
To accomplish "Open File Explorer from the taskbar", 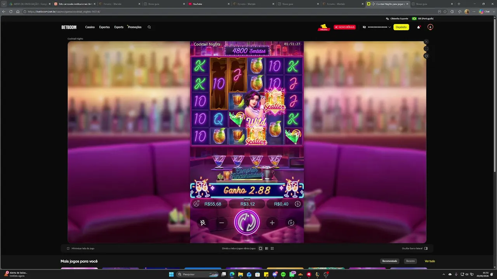I will click(240, 274).
